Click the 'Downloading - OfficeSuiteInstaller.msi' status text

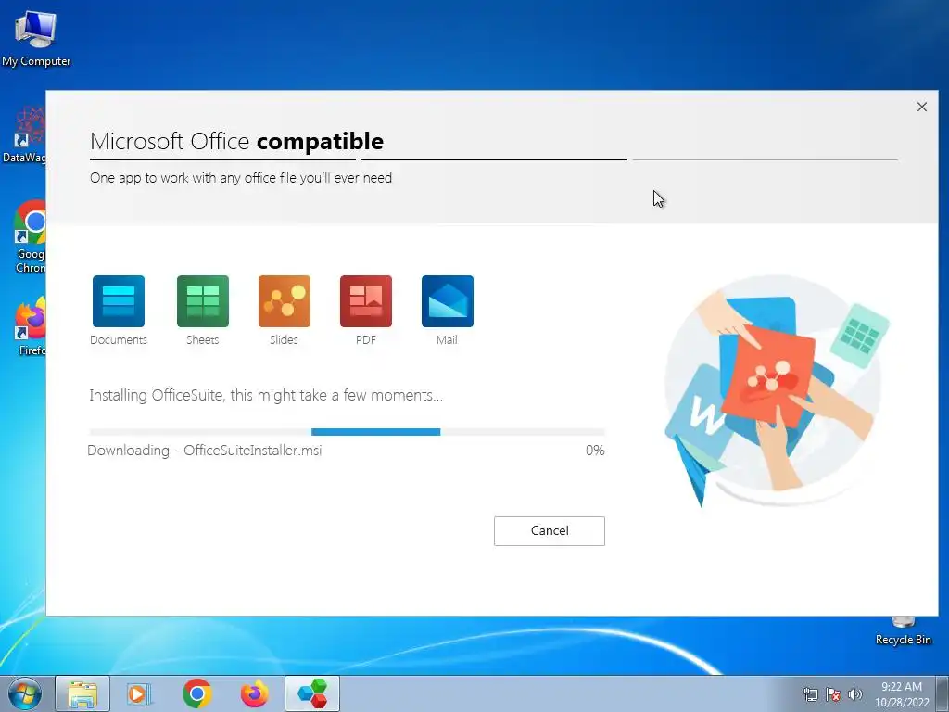205,451
